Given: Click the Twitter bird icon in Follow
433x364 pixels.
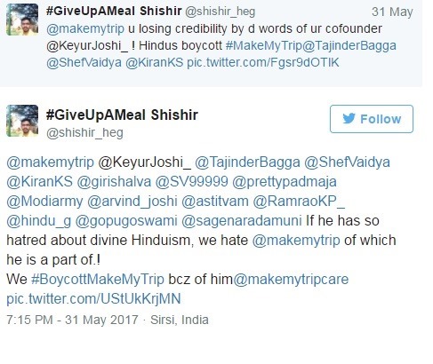Looking at the screenshot, I should click(x=349, y=119).
